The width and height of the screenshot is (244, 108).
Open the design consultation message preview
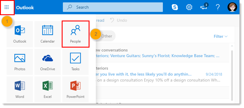[x=158, y=80]
